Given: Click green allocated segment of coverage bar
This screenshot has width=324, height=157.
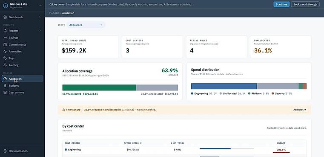Looking at the screenshot, I should [x=99, y=87].
